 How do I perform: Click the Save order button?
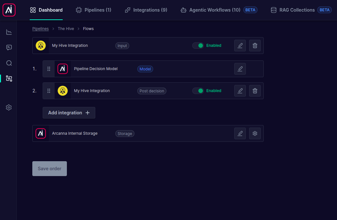tap(50, 169)
